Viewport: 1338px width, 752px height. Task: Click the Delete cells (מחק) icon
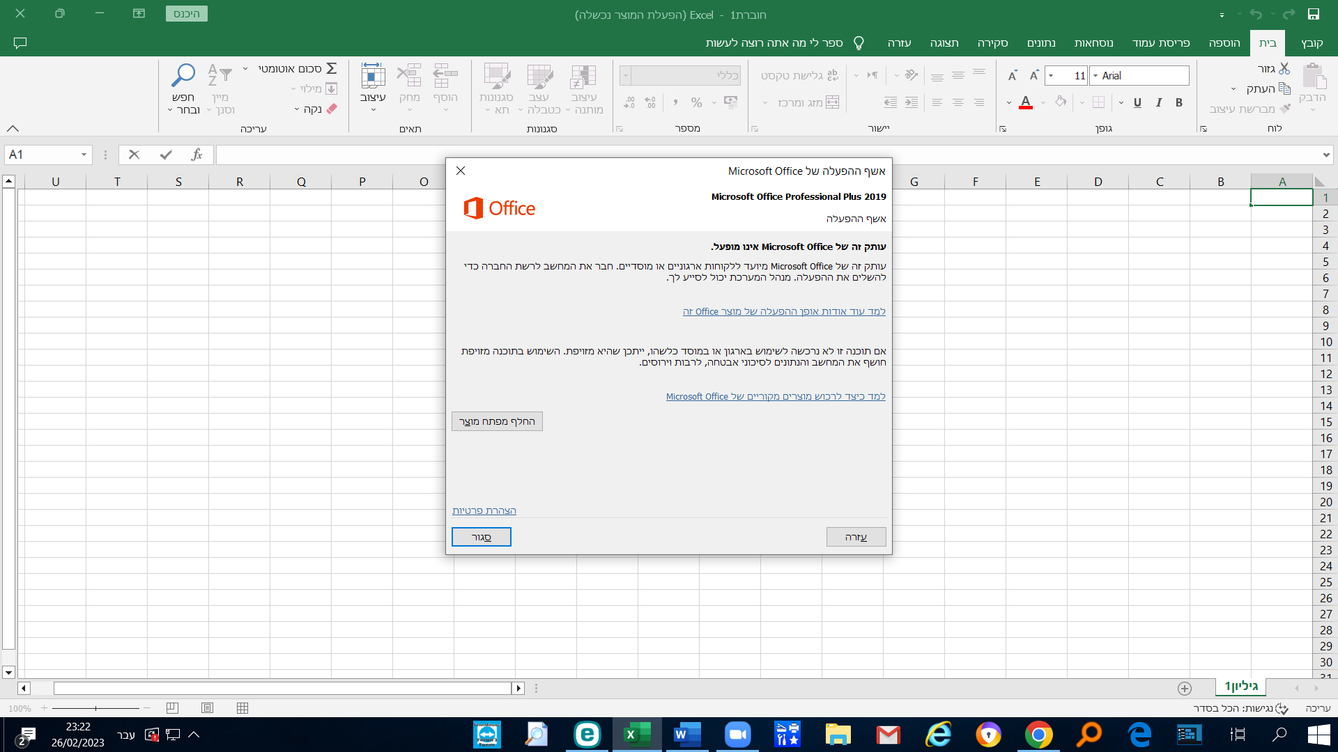coord(409,75)
